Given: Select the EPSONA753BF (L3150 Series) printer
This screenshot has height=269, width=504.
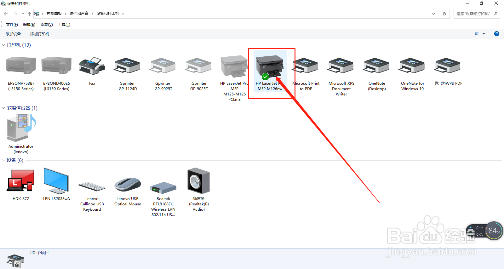Looking at the screenshot, I should (x=21, y=73).
